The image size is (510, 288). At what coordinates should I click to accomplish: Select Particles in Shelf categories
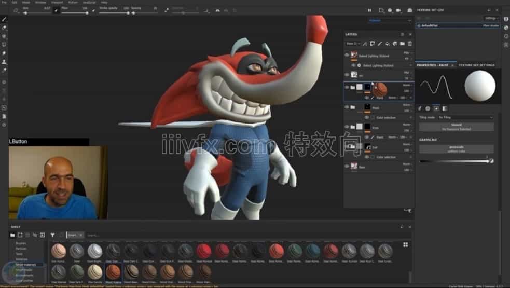click(x=21, y=249)
